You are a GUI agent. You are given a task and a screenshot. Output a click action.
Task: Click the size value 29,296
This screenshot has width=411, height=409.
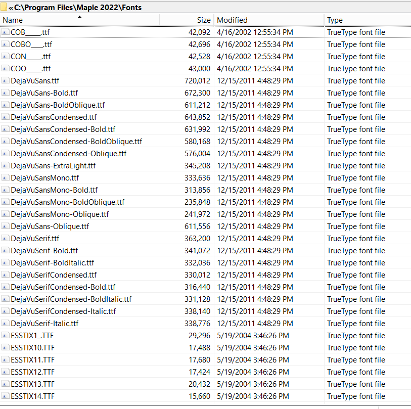point(199,335)
